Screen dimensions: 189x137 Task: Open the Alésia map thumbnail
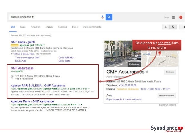click(160, 58)
